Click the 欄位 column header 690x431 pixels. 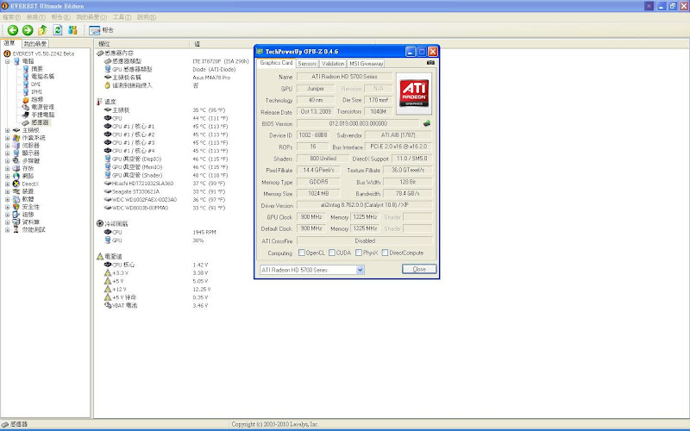point(141,44)
